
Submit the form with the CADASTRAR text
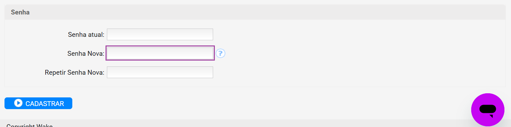[45, 104]
